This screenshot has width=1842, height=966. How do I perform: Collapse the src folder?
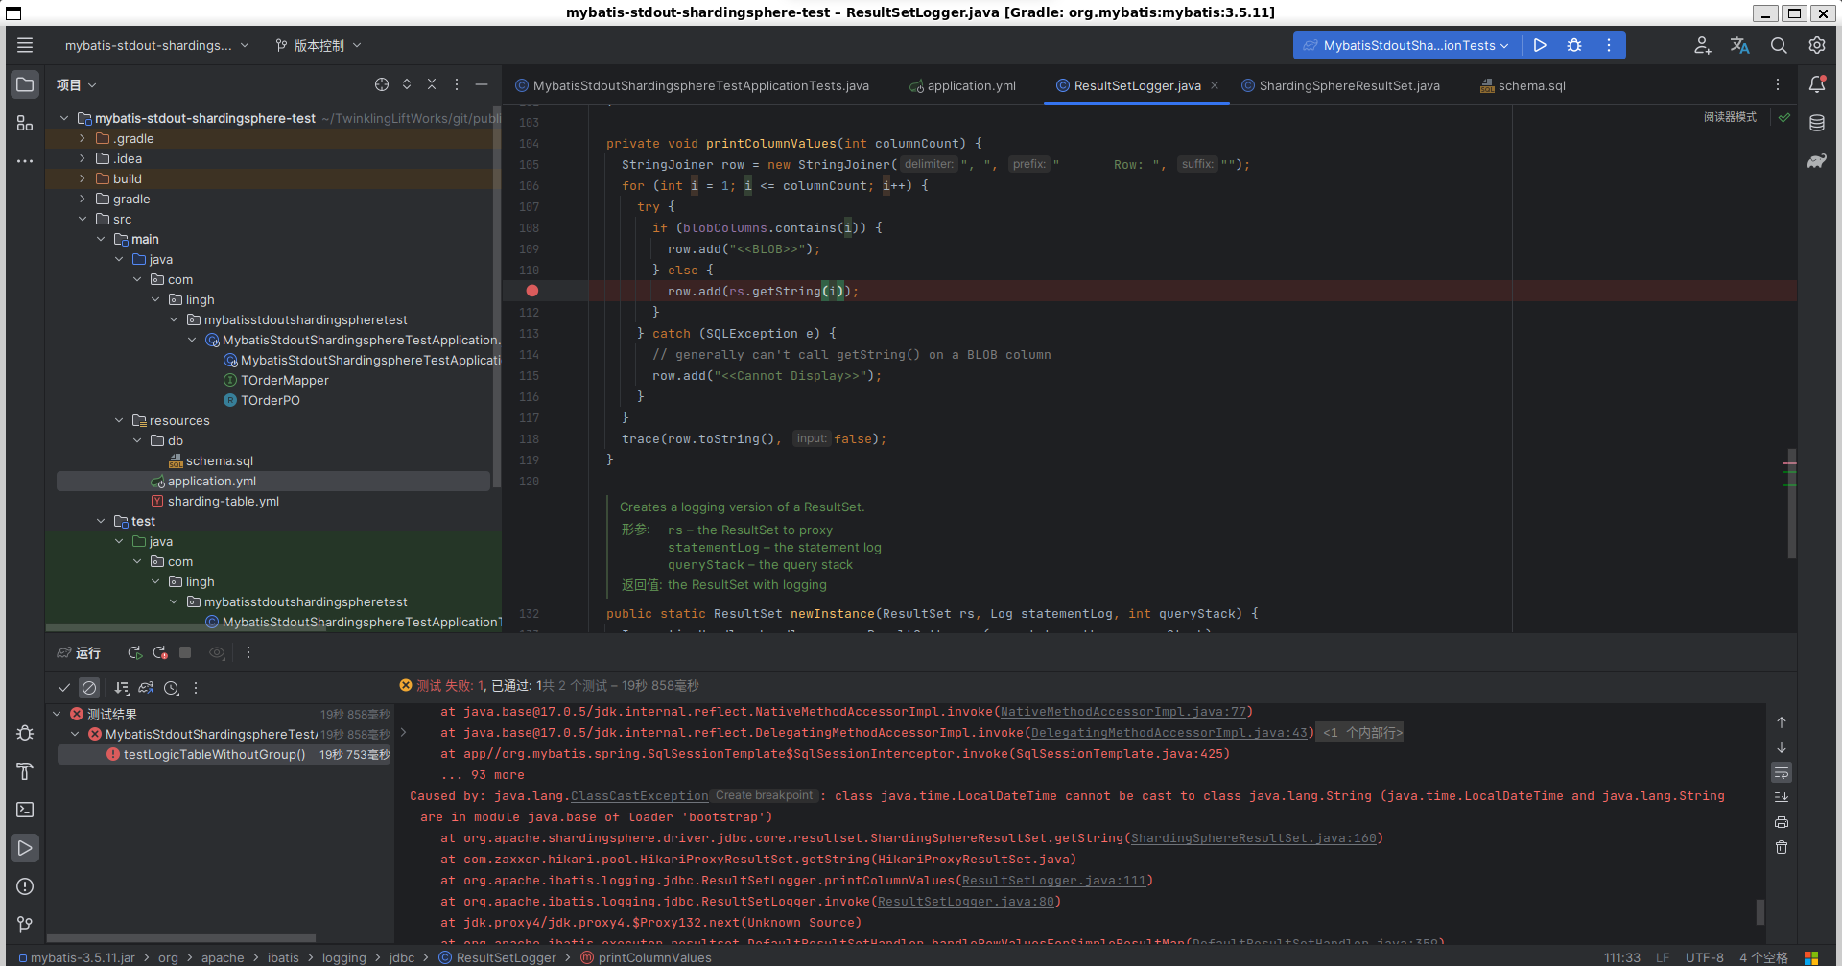tap(83, 219)
